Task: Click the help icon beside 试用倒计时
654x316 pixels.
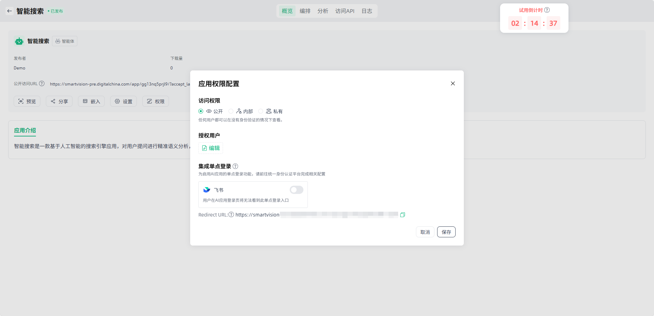Action: pos(547,10)
